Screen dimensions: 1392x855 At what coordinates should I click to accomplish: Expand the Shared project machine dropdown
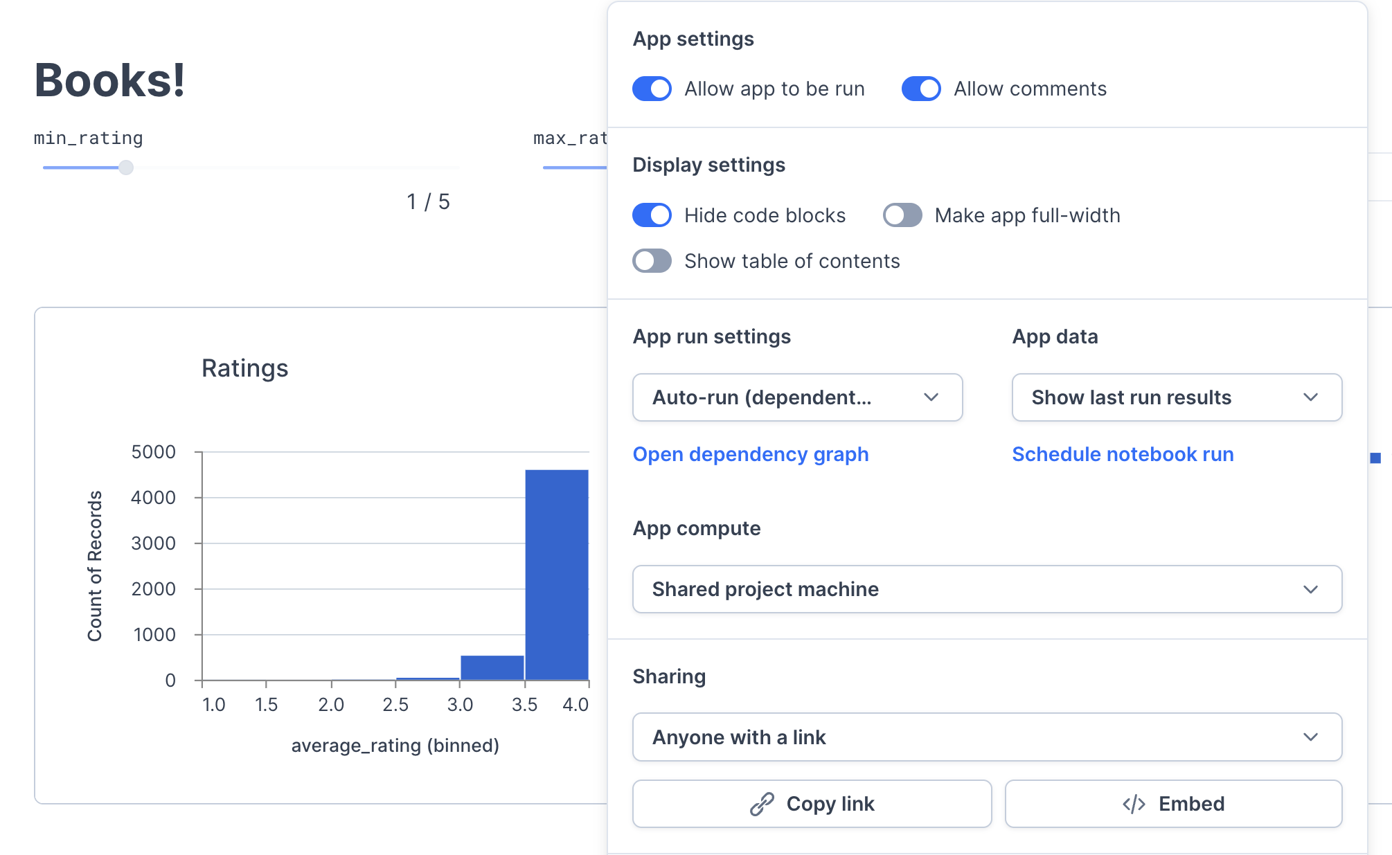pos(987,589)
